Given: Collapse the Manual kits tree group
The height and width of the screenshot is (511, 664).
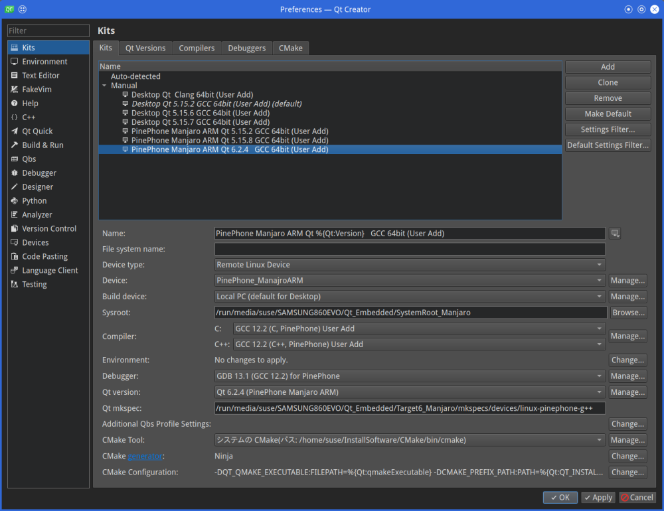Looking at the screenshot, I should [x=104, y=86].
